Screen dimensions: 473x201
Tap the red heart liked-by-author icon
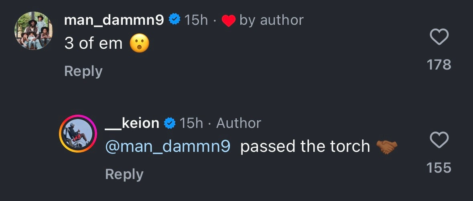[x=228, y=20]
